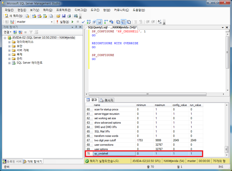This screenshot has height=171, width=232.
Task: Click the New Query icon
Action: click(13, 16)
